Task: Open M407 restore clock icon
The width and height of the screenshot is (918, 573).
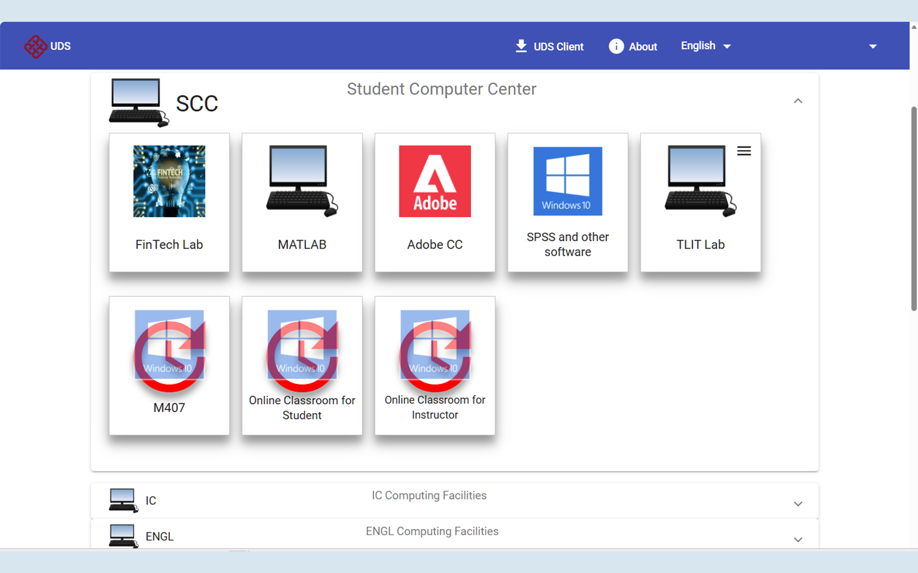Action: tap(169, 351)
